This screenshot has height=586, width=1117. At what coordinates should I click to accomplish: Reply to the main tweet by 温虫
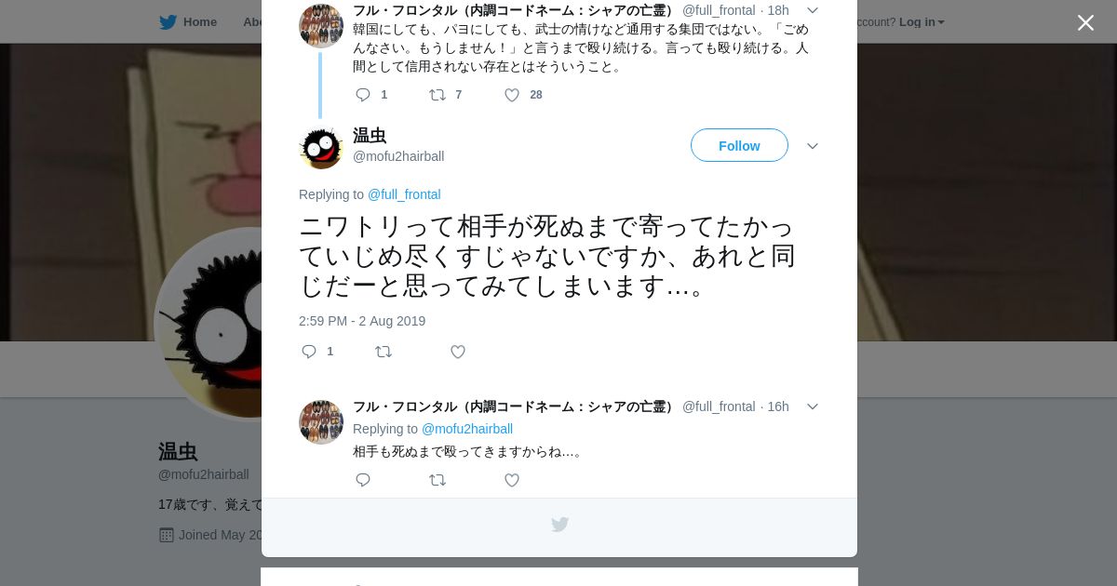[x=309, y=352]
